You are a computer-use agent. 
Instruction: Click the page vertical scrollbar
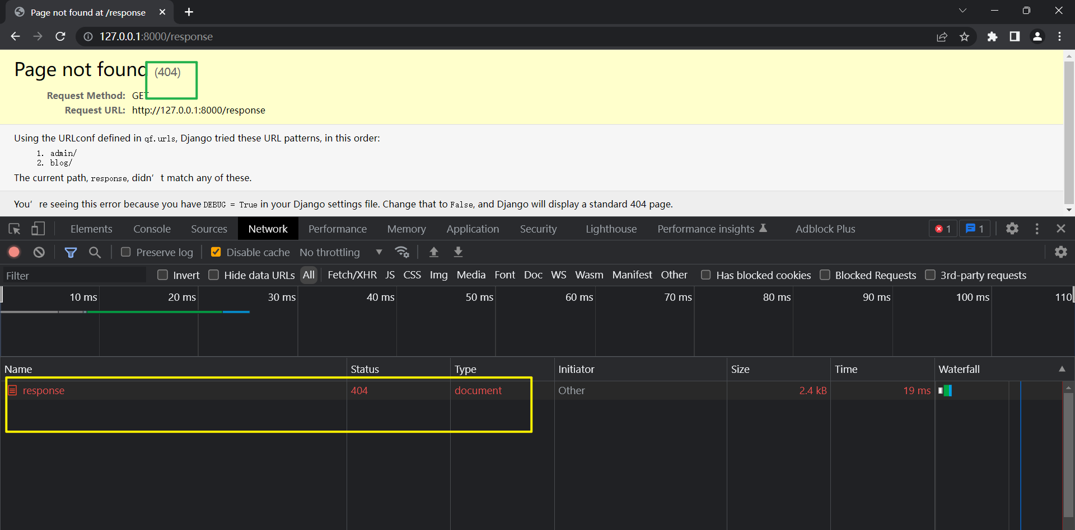point(1069,131)
